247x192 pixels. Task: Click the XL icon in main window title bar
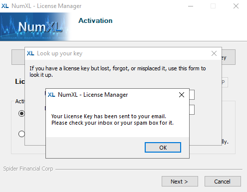coord(5,6)
